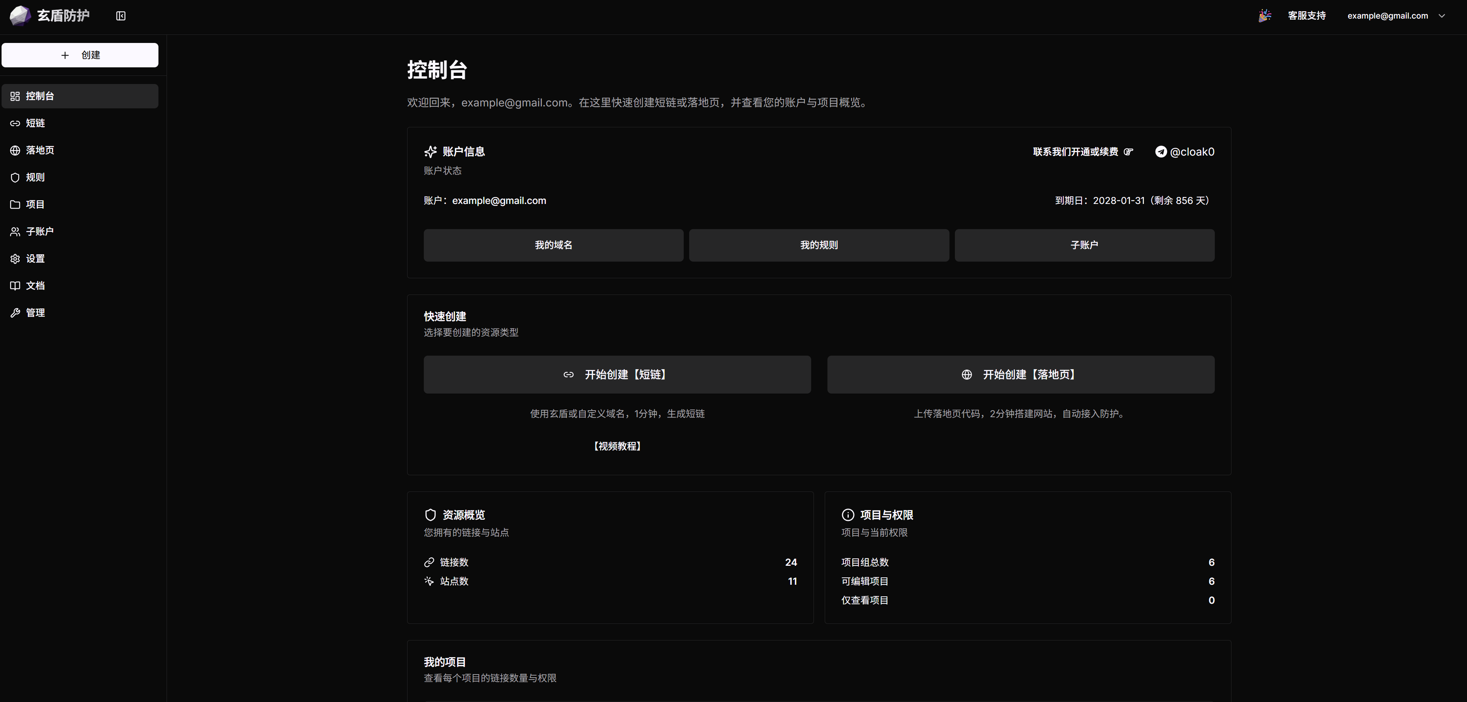Image resolution: width=1467 pixels, height=702 pixels.
Task: Click 开始创建【短链】 button
Action: click(617, 374)
